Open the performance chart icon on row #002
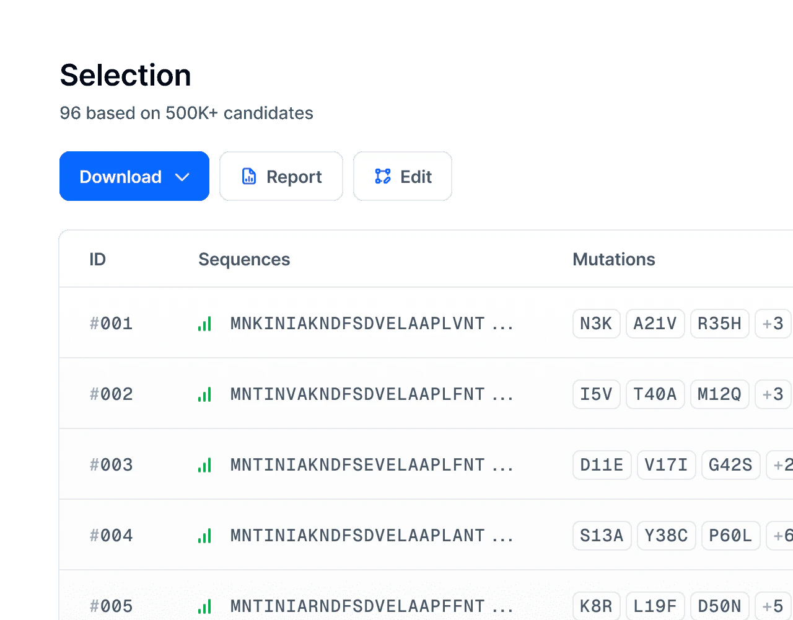793x620 pixels. pos(205,394)
